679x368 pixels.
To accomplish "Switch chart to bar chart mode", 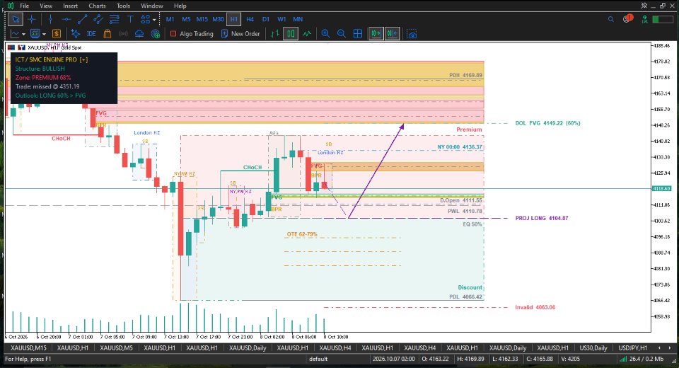I will point(274,34).
